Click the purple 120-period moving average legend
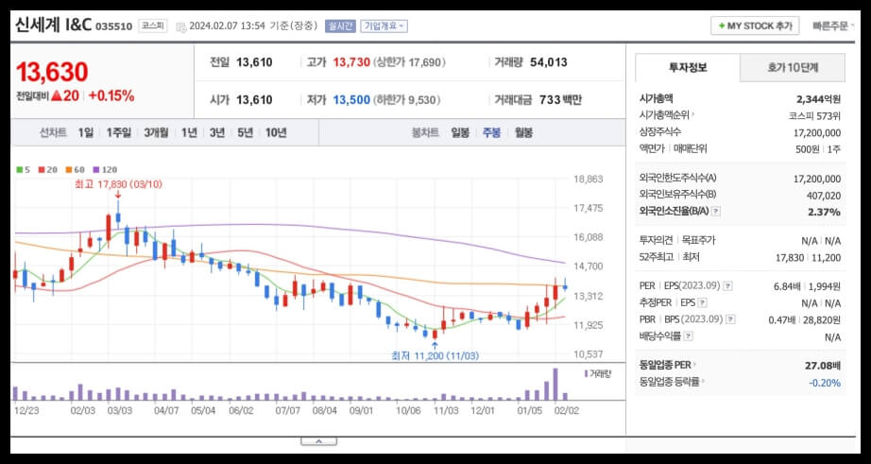The width and height of the screenshot is (871, 464). click(105, 169)
